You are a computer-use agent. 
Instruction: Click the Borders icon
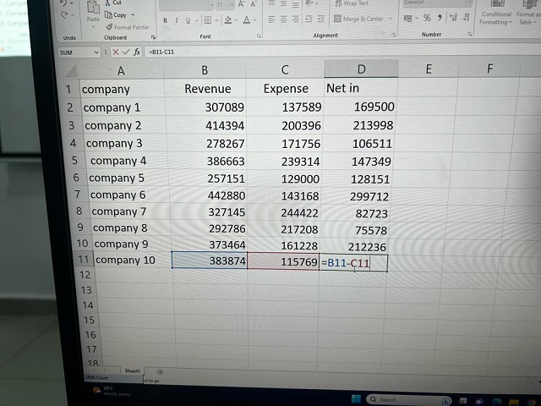208,20
